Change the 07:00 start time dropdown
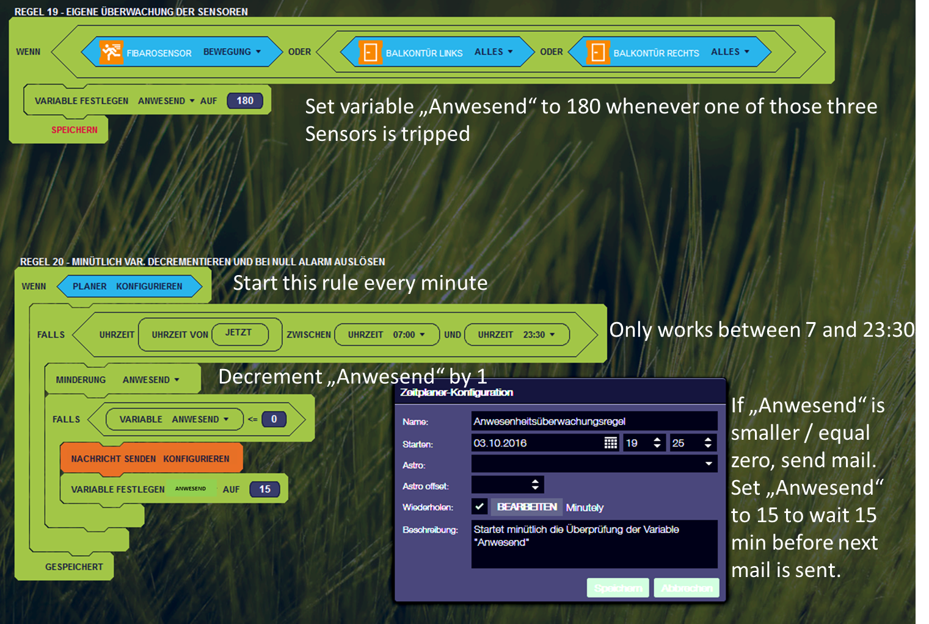929x624 pixels. (409, 335)
